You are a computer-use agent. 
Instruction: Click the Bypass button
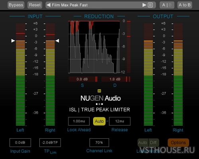tap(16, 5)
